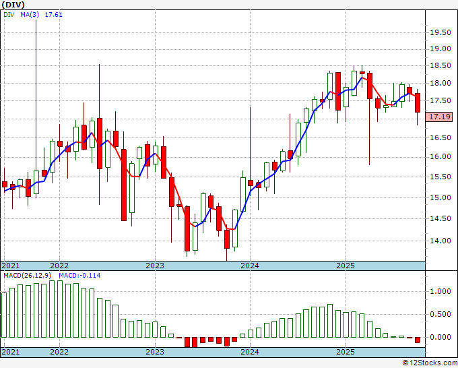This screenshot has height=368, width=458.
Task: Click the 14.50 price axis label
Action: click(x=440, y=218)
